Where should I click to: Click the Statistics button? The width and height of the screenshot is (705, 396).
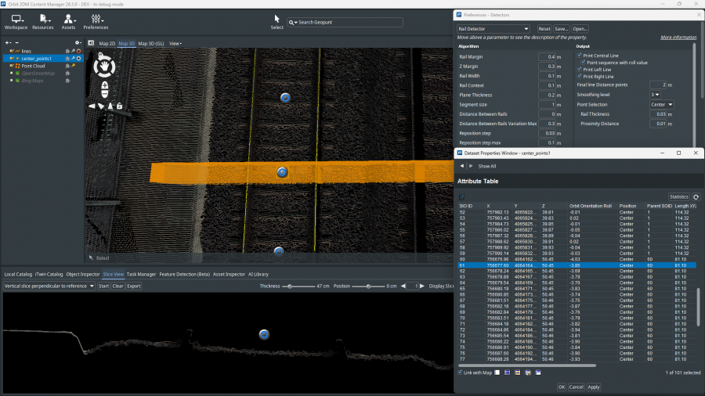click(678, 196)
